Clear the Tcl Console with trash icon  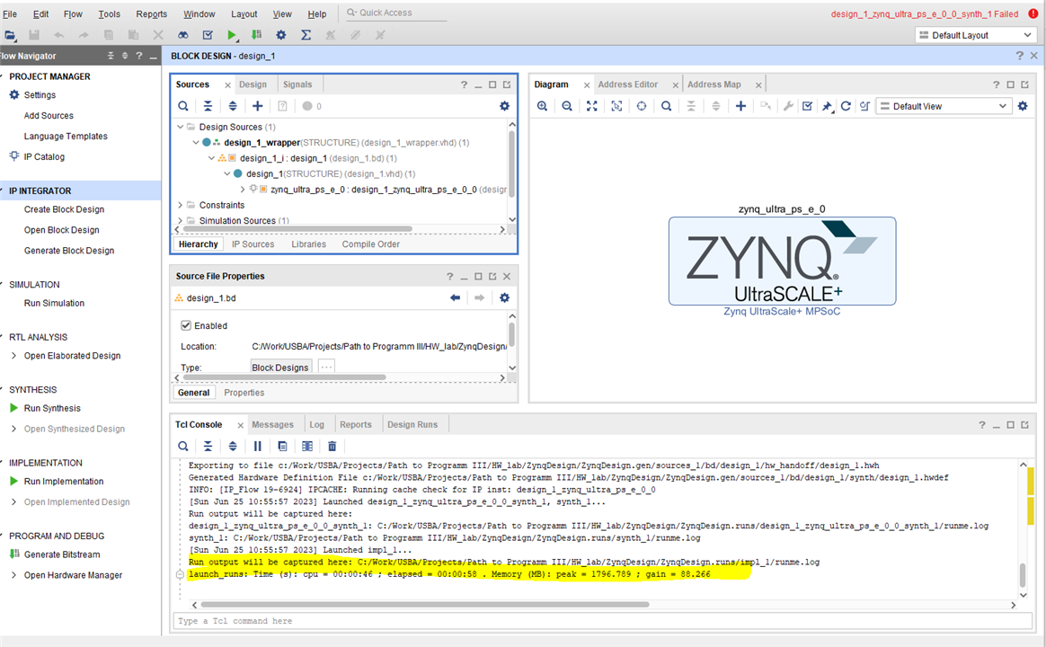(x=332, y=446)
